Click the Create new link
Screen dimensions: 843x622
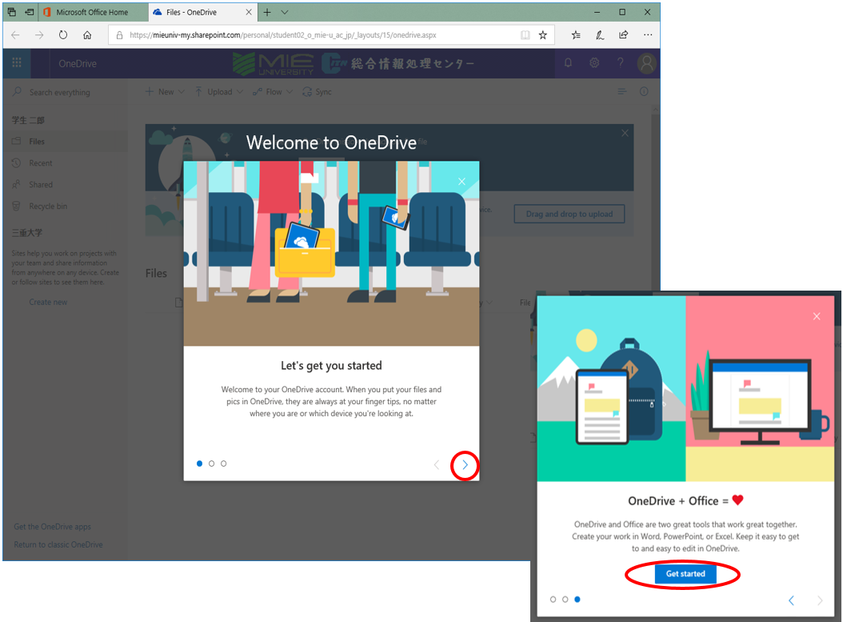pos(48,302)
